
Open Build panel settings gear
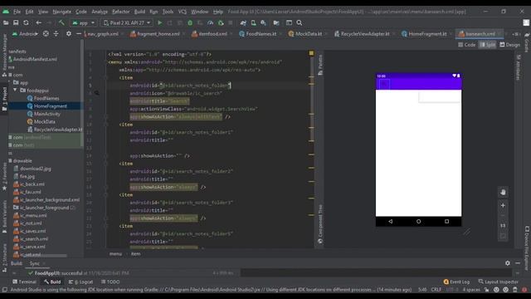click(508, 263)
